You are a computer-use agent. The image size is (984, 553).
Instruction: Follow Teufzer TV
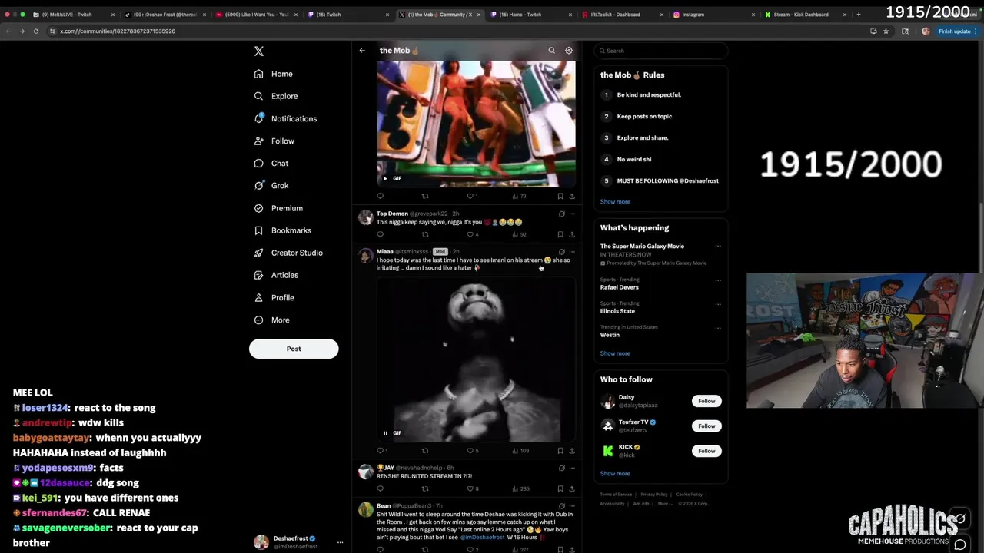706,426
